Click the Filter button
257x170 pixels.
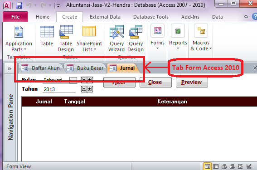[x=119, y=82]
